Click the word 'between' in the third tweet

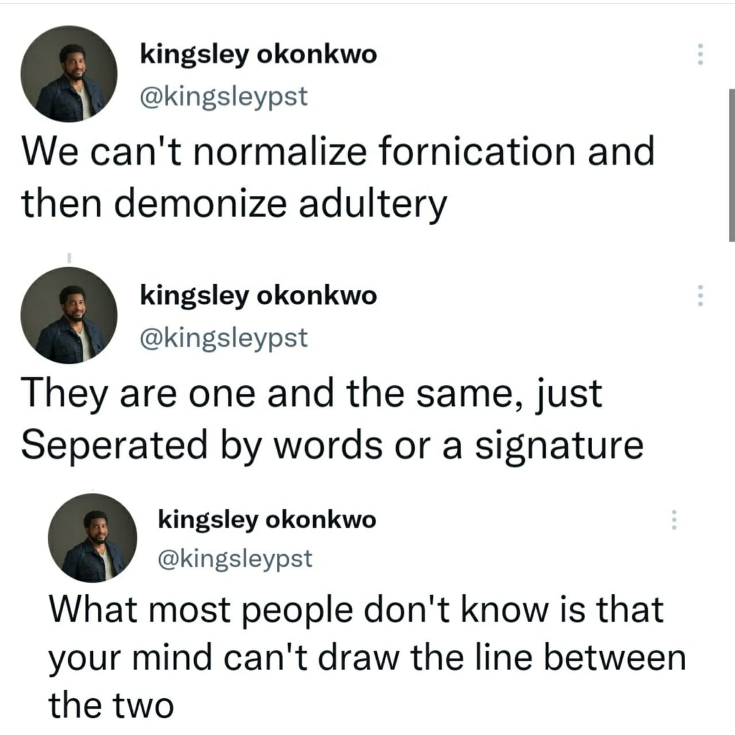point(614,657)
